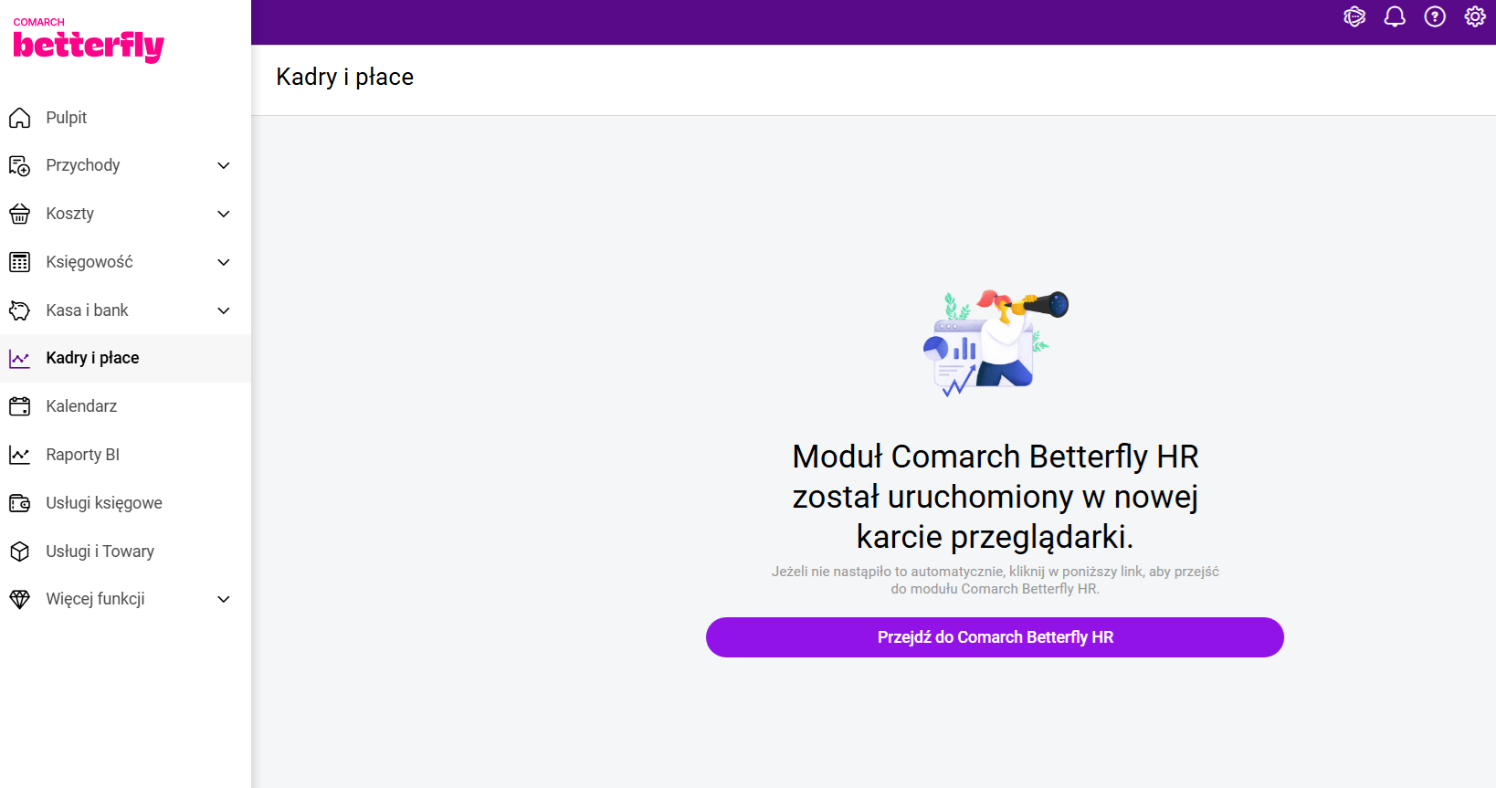Expand the Więcej funkcji chevron
1496x788 pixels.
(x=224, y=599)
